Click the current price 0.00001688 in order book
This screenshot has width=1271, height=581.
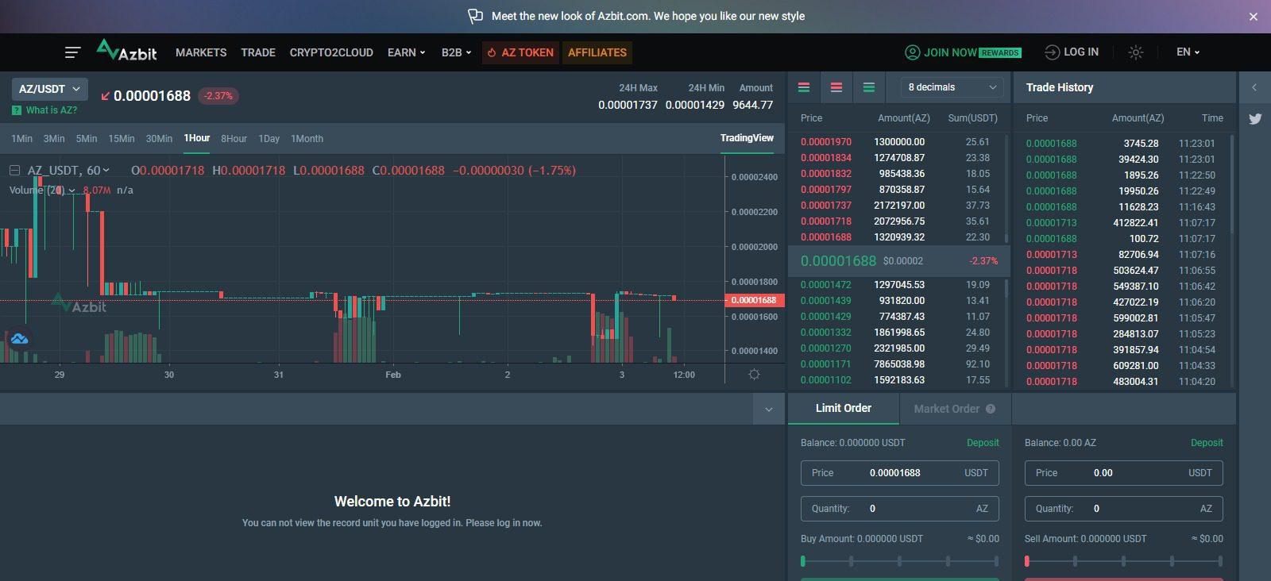tap(838, 261)
